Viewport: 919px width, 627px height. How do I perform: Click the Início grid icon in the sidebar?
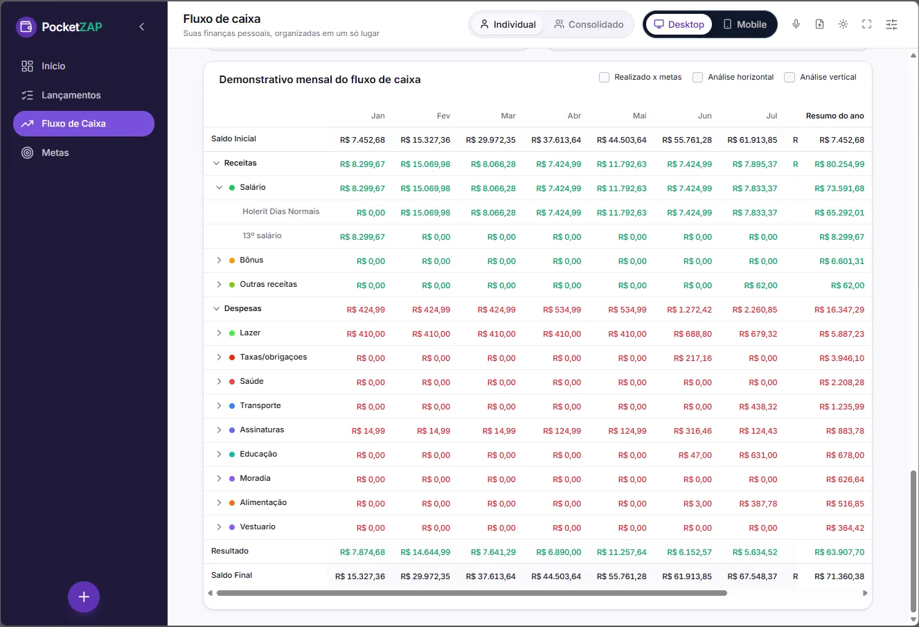pos(28,66)
